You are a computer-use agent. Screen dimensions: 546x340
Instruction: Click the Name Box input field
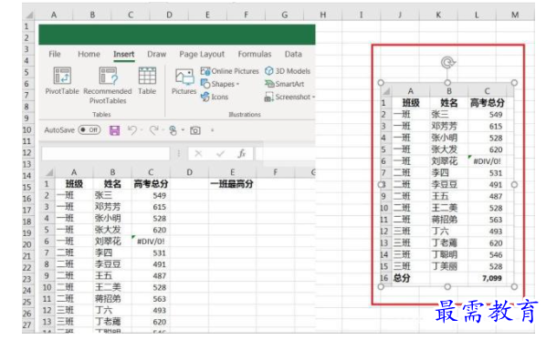pos(106,153)
